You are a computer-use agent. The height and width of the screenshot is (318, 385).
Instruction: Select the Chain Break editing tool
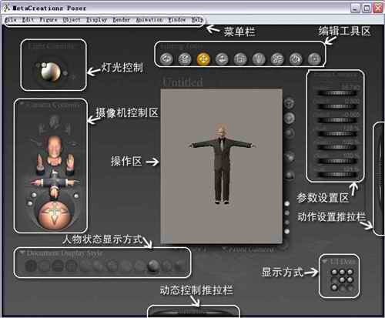point(277,59)
